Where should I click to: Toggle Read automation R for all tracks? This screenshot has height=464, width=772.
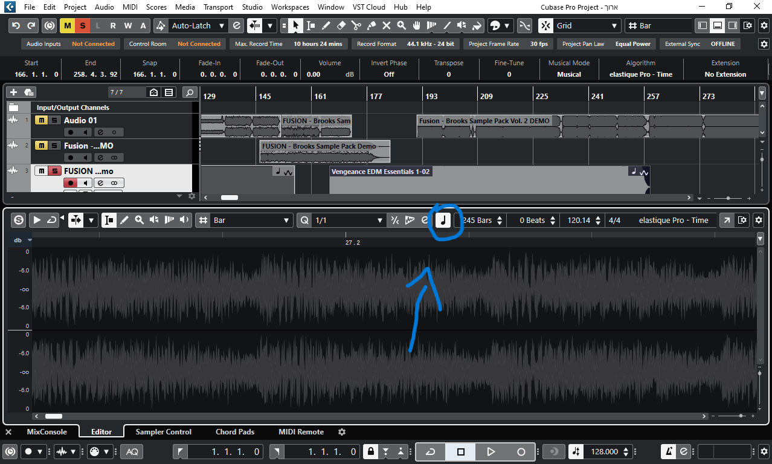112,26
